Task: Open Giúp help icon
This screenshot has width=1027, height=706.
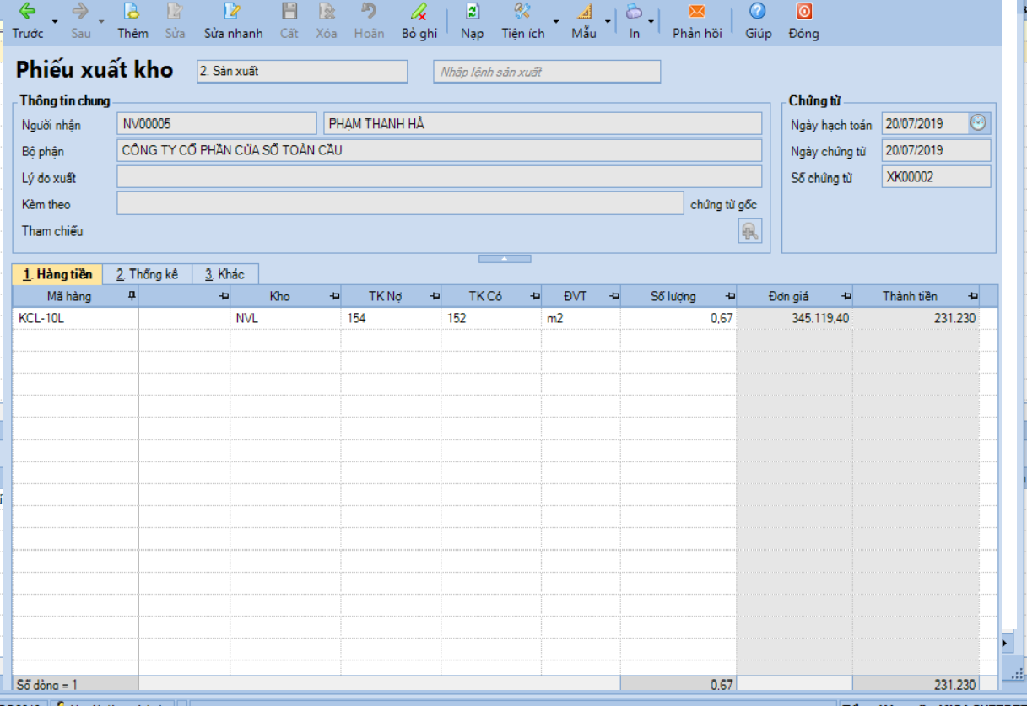Action: pyautogui.click(x=757, y=12)
